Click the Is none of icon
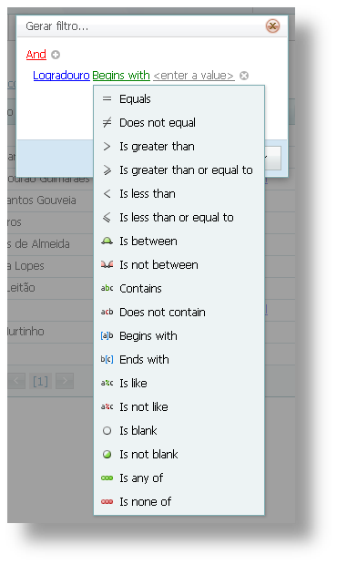 click(x=107, y=501)
